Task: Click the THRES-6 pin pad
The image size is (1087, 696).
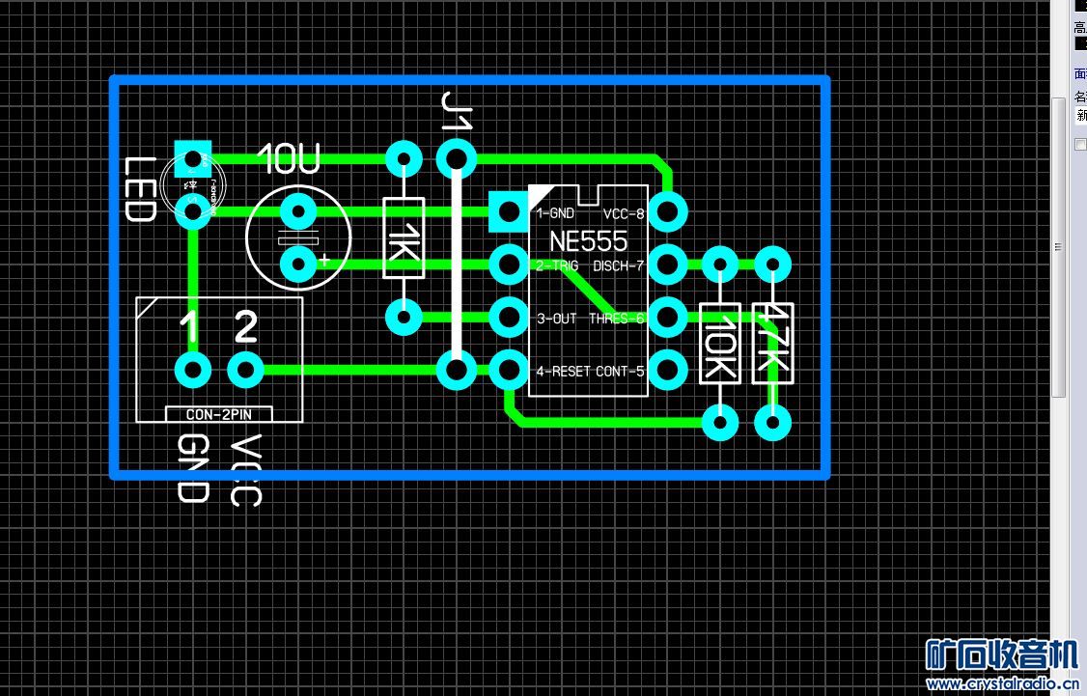Action: (x=668, y=318)
